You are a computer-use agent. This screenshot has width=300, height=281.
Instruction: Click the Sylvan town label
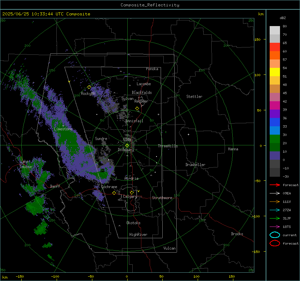pos(127,99)
